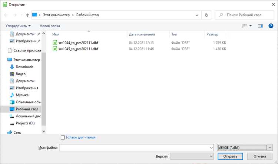The image size is (278, 164).
Task: Select file srv1045_to_pes202111.dbf
Action: tap(78, 49)
